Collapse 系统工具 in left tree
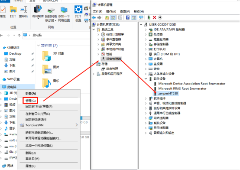Viewport: 240px width, 170px height. pyautogui.click(x=94, y=29)
